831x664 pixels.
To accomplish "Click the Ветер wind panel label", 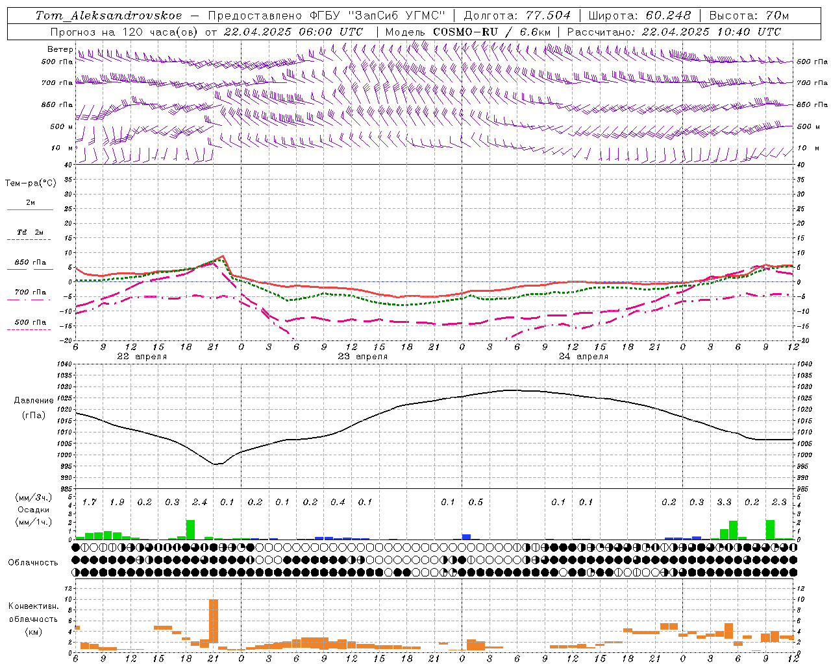I will 60,49.
